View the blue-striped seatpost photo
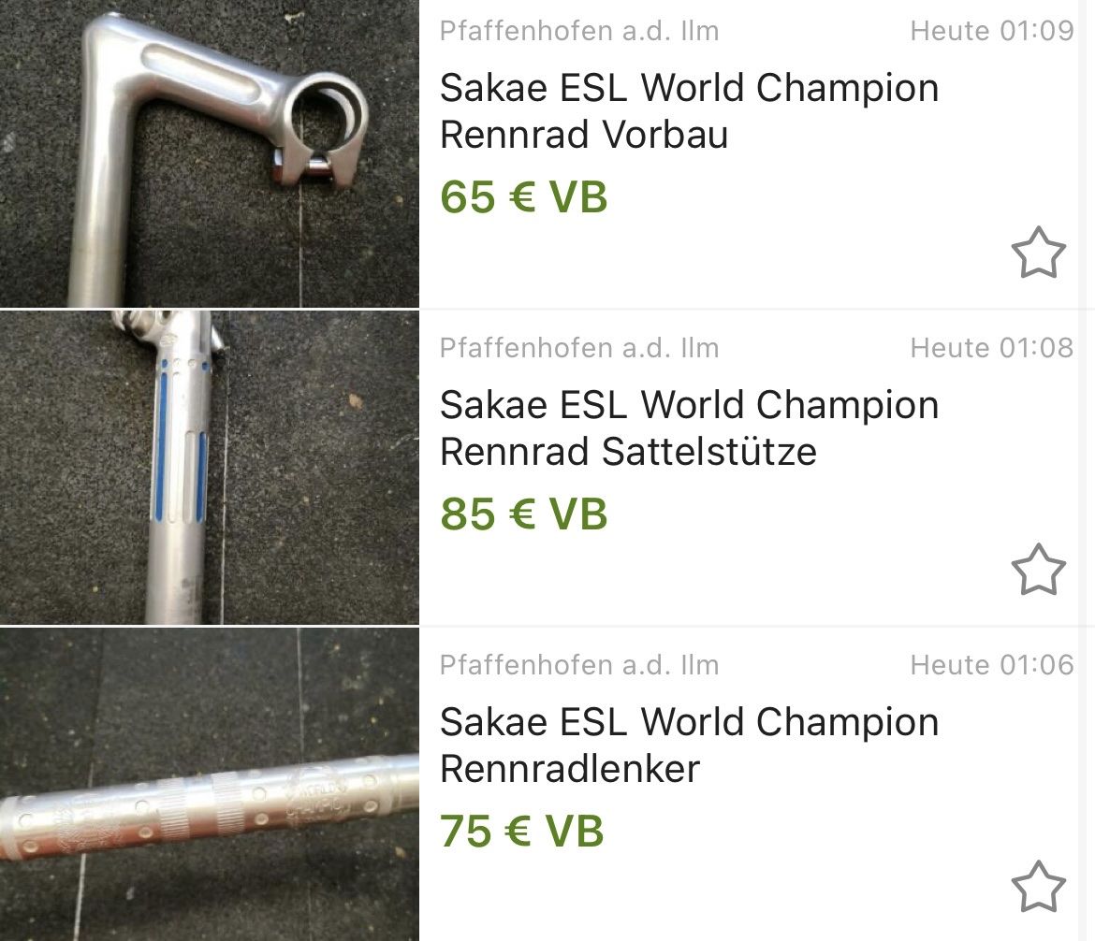This screenshot has height=941, width=1095. click(x=210, y=468)
